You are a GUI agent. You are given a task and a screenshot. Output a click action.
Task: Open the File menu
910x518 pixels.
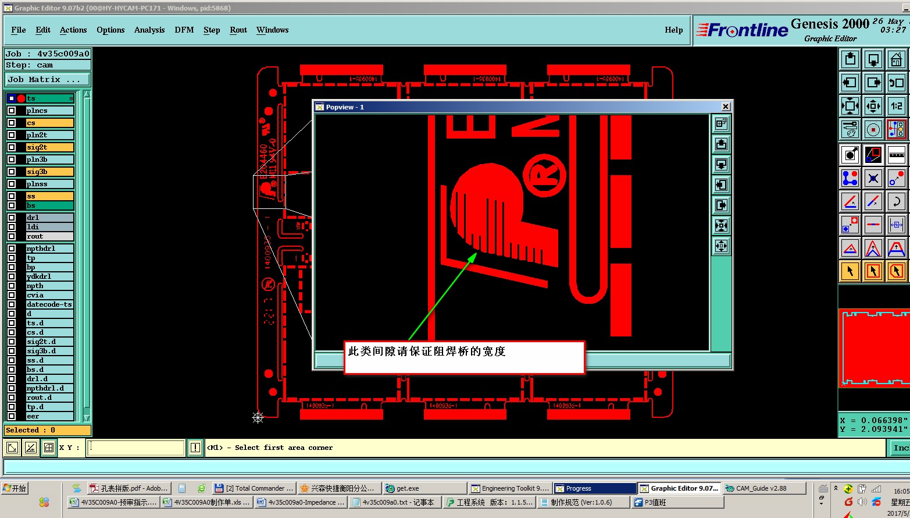(x=19, y=30)
